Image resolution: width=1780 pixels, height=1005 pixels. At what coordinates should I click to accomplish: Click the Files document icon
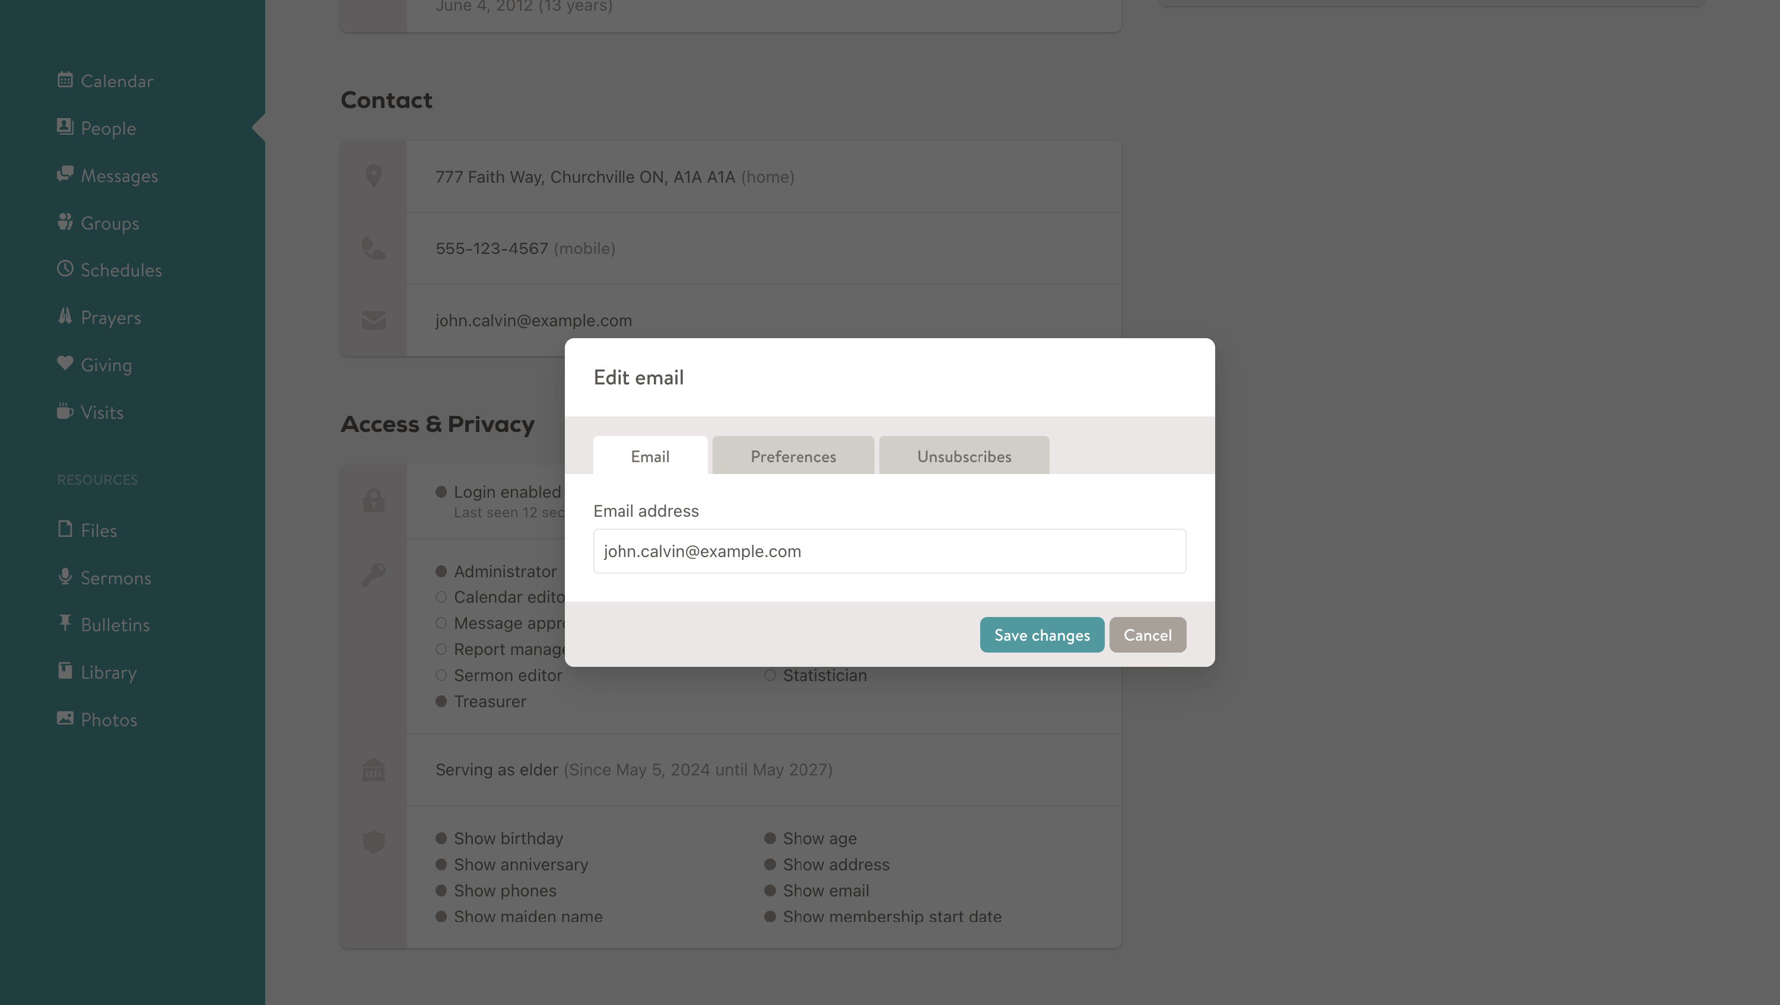click(65, 529)
